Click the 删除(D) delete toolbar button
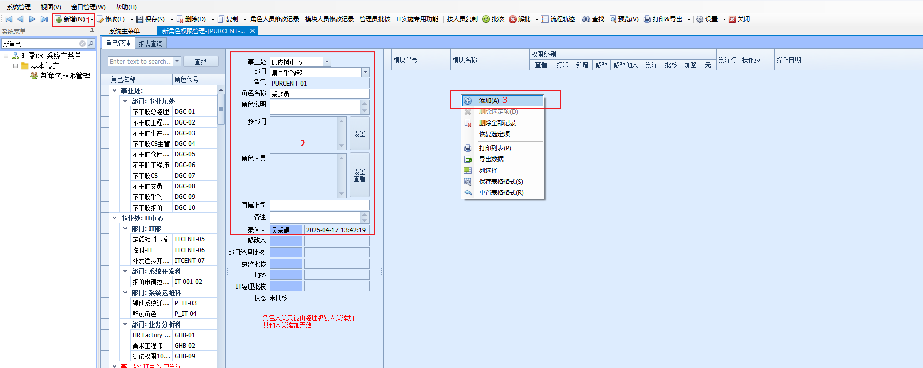The width and height of the screenshot is (923, 368). click(191, 19)
